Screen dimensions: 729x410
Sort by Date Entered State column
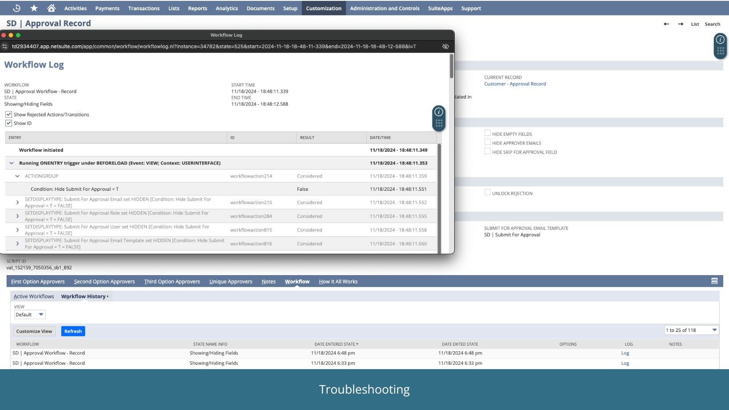click(x=336, y=344)
